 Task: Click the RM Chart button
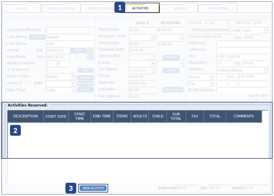point(85,84)
